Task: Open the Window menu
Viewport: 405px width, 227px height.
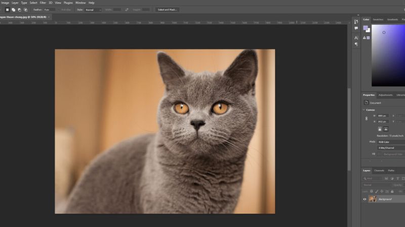Action: [x=80, y=3]
